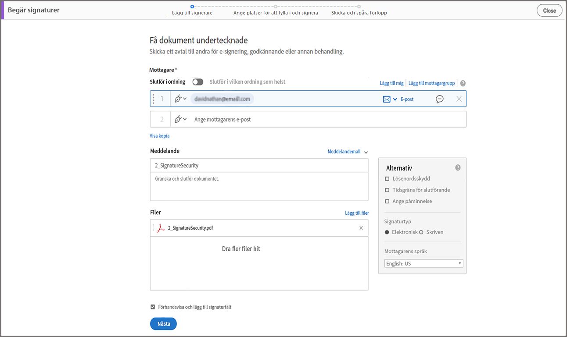The image size is (567, 337).
Task: Remove recipient 1 with the X icon
Action: [x=459, y=99]
